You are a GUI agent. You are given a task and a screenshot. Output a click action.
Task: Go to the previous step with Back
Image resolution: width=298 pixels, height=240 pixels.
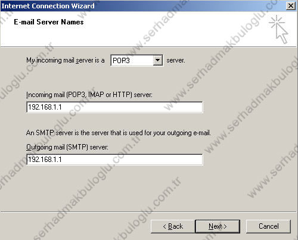coord(173,226)
